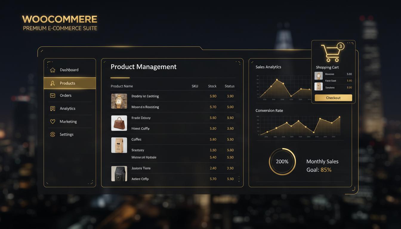The image size is (401, 229).
Task: Click the "Conversion Rate" chart title
Action: [269, 111]
